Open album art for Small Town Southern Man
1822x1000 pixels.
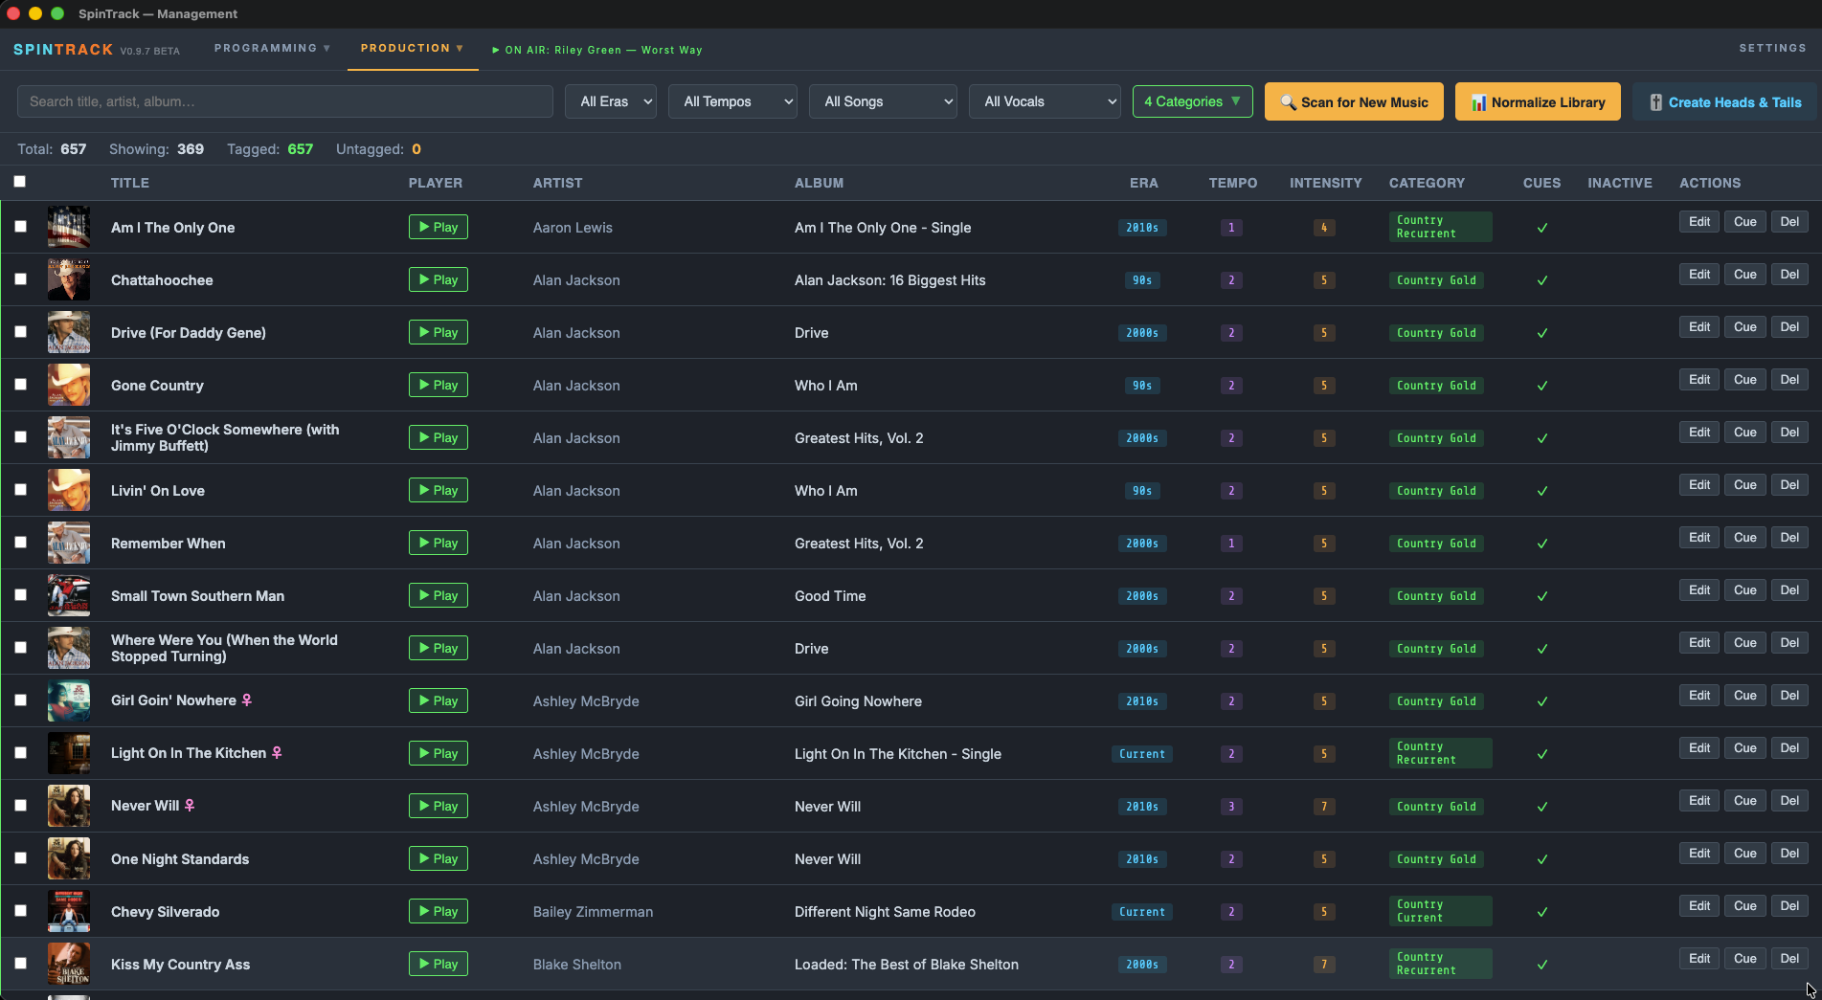click(69, 595)
